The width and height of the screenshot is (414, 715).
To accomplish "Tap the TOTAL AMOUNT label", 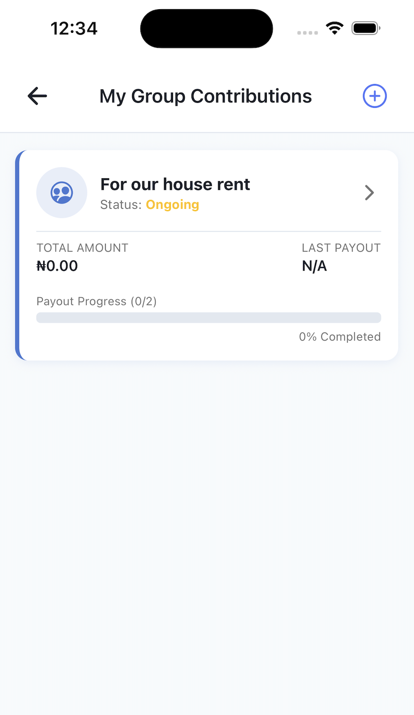I will pos(83,248).
